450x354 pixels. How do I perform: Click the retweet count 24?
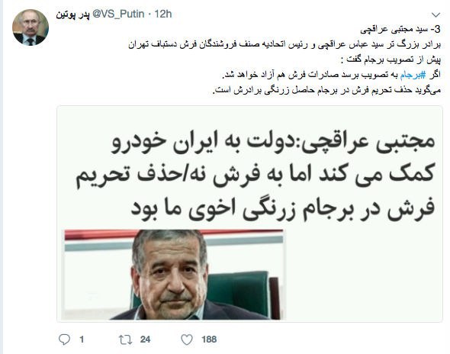point(145,340)
